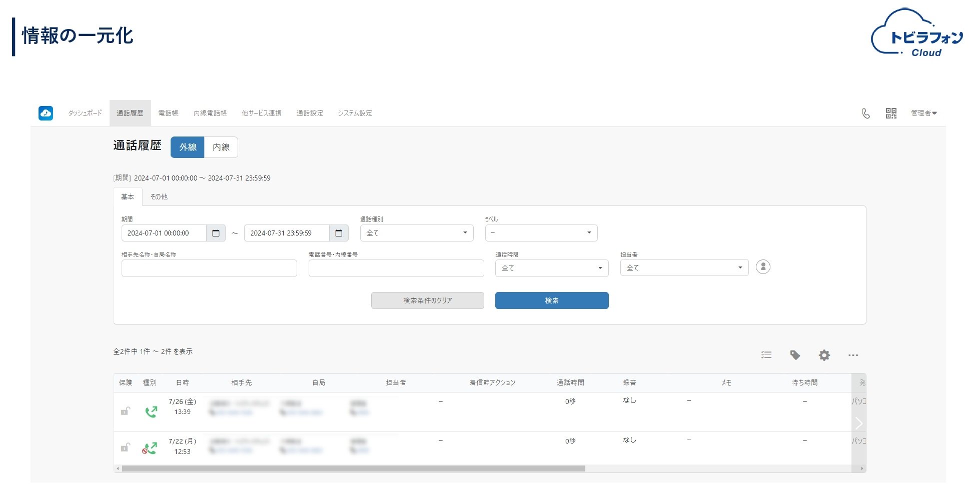Switch to the 基本 tab

tap(128, 196)
